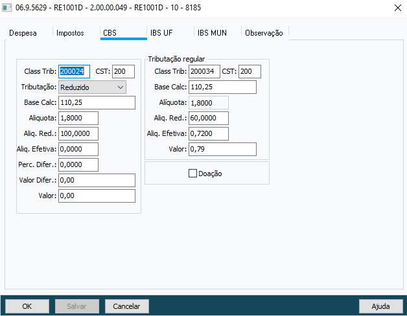The image size is (407, 316).
Task: Switch to the Despesa tab
Action: point(23,33)
